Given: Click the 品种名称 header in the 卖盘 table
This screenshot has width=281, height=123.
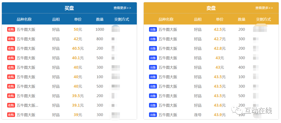Looking at the screenshot, I should [166, 19].
